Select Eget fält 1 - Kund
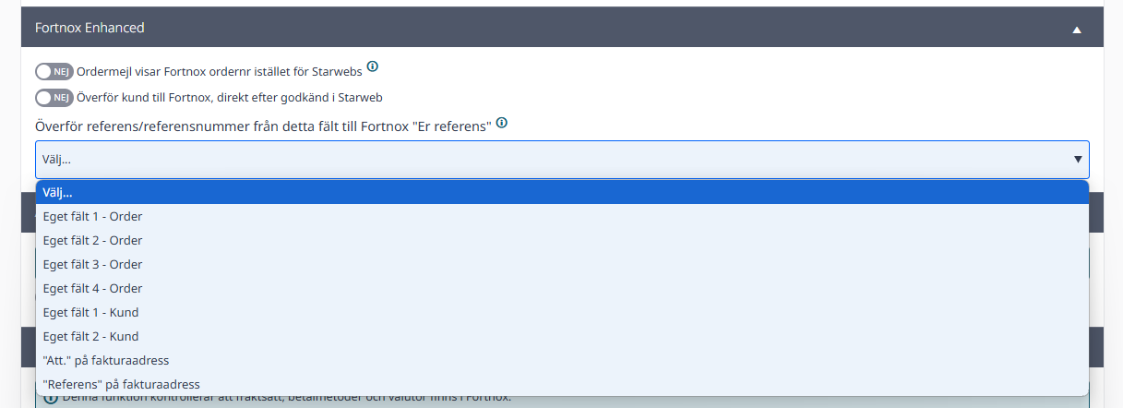The width and height of the screenshot is (1123, 408). coord(562,312)
